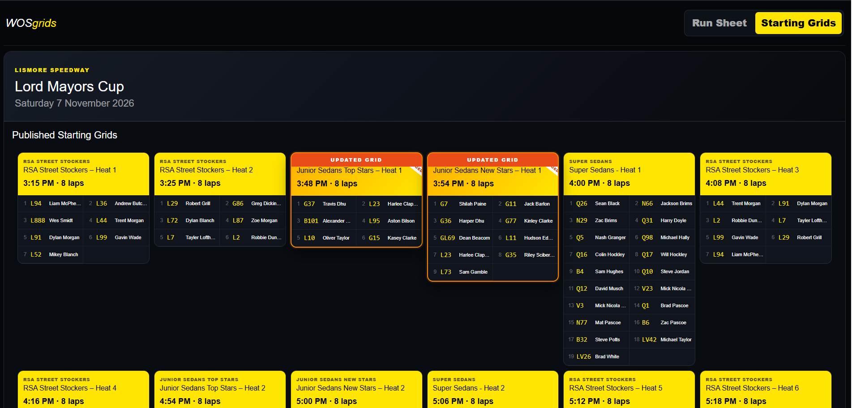Click 'Saturday 7 November 2026' date text
852x408 pixels.
coord(74,103)
